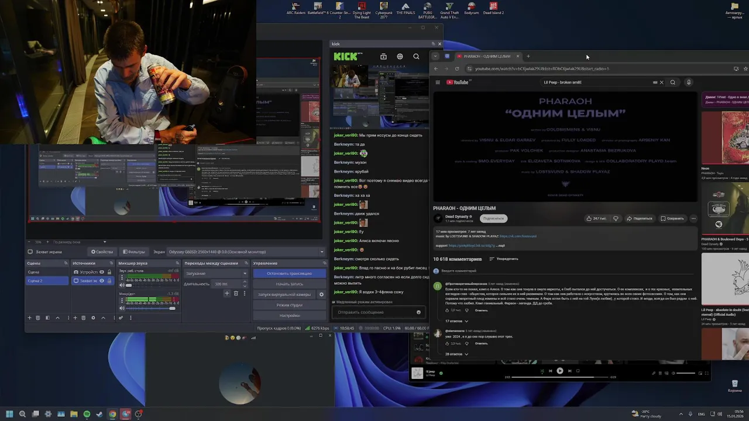
Task: Go back in the browser
Action: (436, 68)
